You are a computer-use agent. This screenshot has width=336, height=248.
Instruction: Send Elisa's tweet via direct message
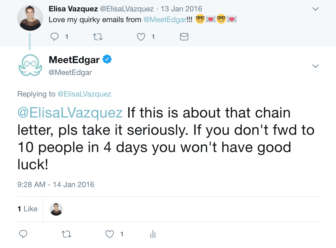point(184,37)
